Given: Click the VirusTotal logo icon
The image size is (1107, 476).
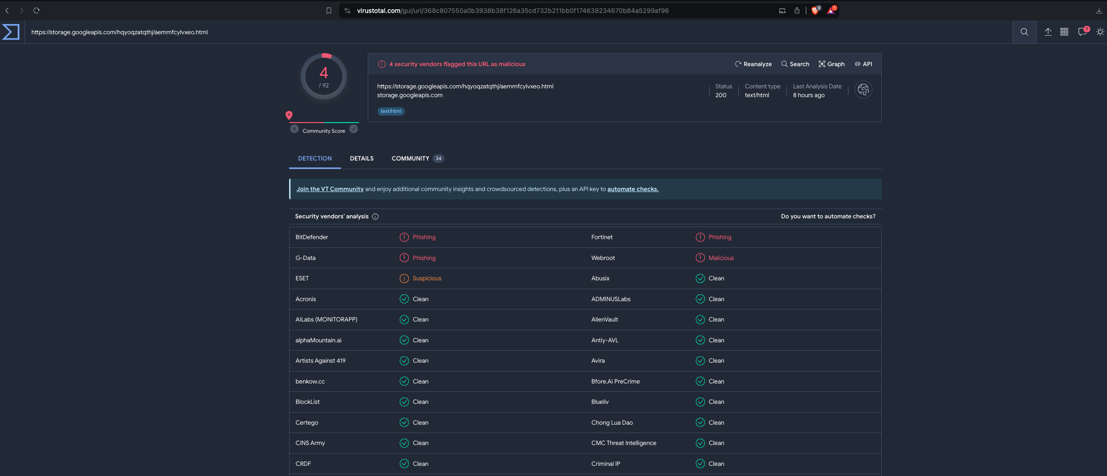Looking at the screenshot, I should (11, 32).
